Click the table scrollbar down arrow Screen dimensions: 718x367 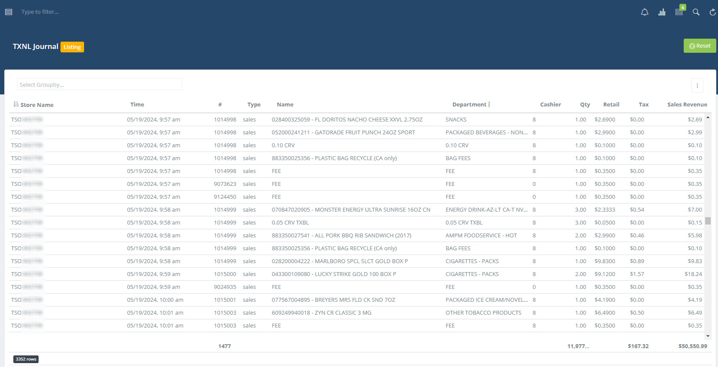[708, 336]
